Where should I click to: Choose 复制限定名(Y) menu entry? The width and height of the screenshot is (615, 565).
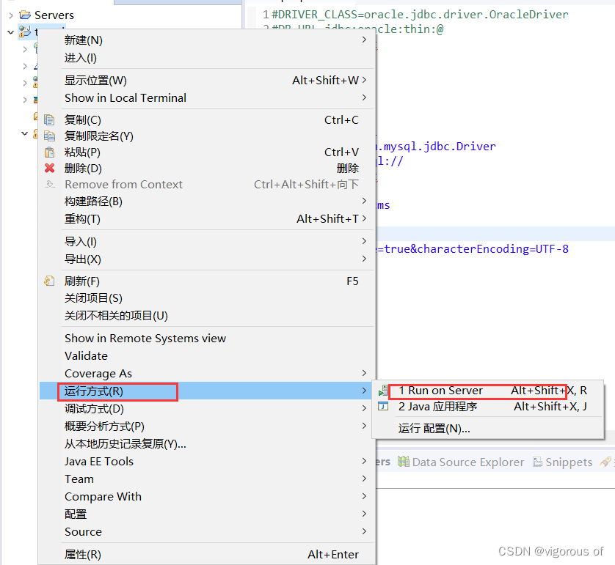point(207,136)
